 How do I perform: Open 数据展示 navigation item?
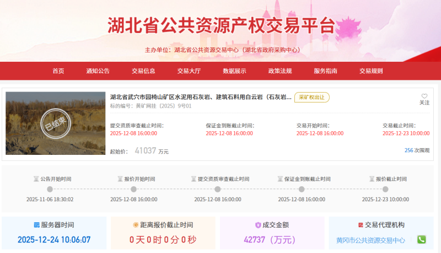[234, 71]
